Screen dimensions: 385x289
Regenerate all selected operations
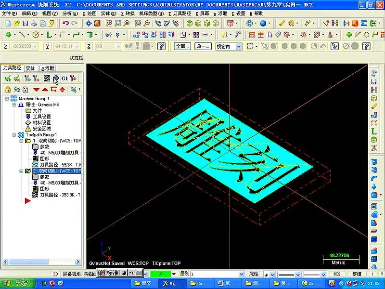[x=27, y=79]
